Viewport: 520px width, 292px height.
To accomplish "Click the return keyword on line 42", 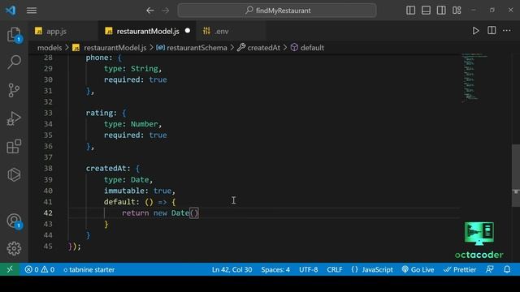I will 136,213.
